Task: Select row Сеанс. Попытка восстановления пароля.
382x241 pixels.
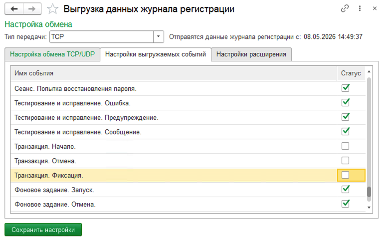Action: (188, 88)
